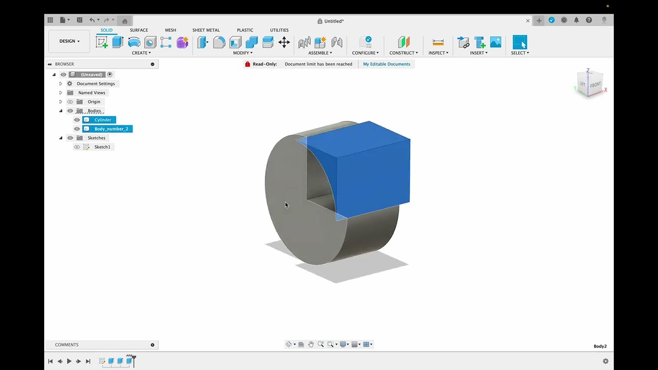Select the Fillet tool
The width and height of the screenshot is (658, 370).
pos(219,42)
